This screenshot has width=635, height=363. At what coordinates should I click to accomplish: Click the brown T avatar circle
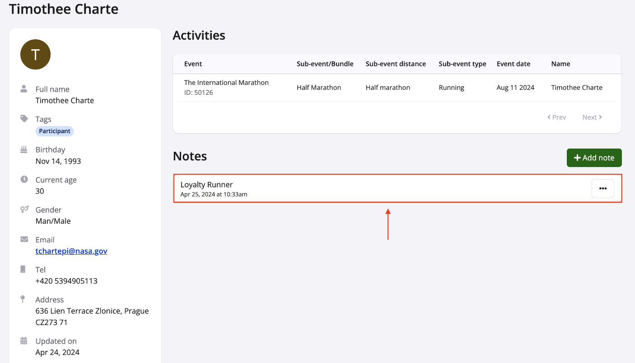(x=35, y=55)
